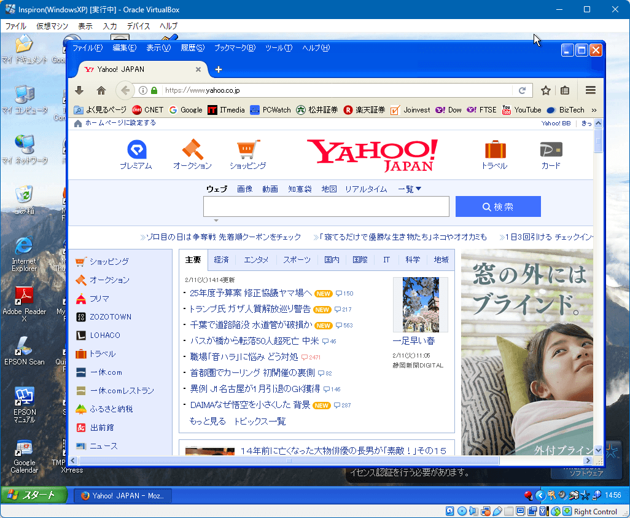Open the PCWatch bookmark
Image resolution: width=630 pixels, height=518 pixels.
coord(270,110)
